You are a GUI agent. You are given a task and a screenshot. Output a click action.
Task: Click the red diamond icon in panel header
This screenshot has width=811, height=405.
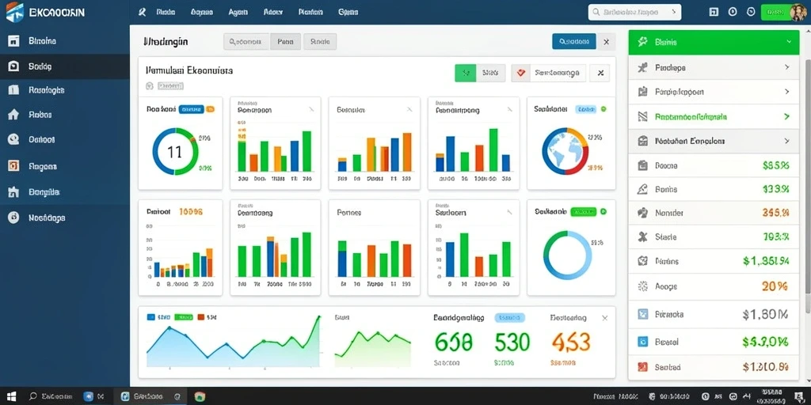click(521, 74)
